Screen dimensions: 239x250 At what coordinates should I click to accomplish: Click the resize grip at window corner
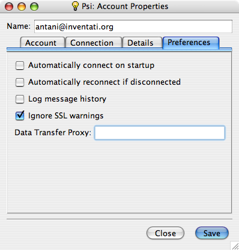click(234, 245)
